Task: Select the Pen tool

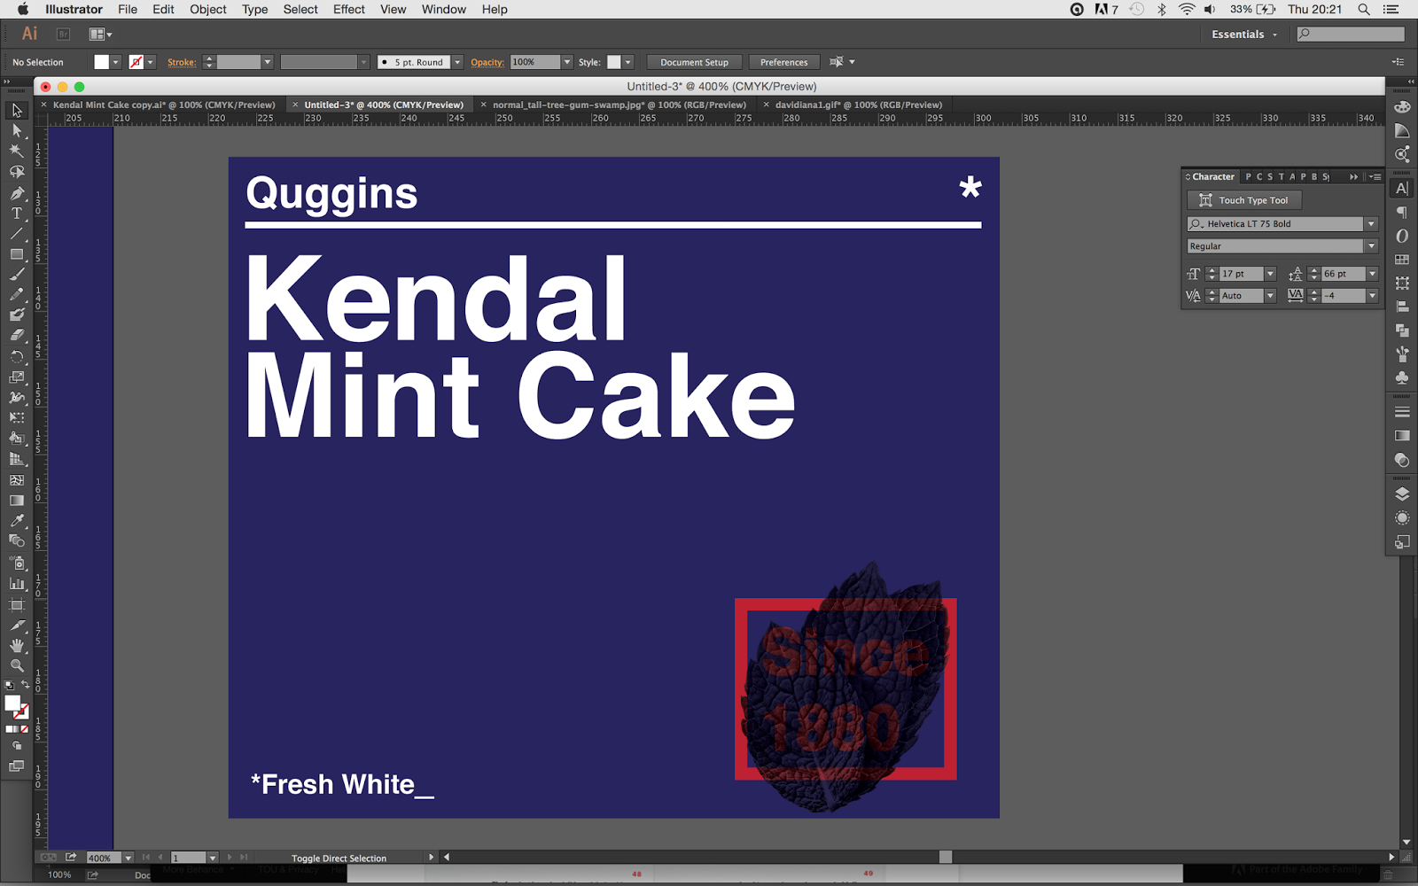Action: pyautogui.click(x=17, y=193)
